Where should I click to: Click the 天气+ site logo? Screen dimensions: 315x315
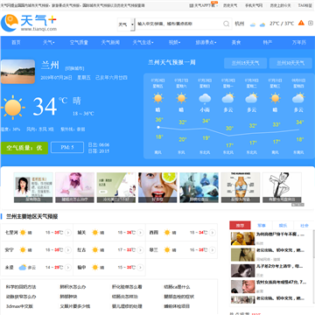tap(29, 23)
